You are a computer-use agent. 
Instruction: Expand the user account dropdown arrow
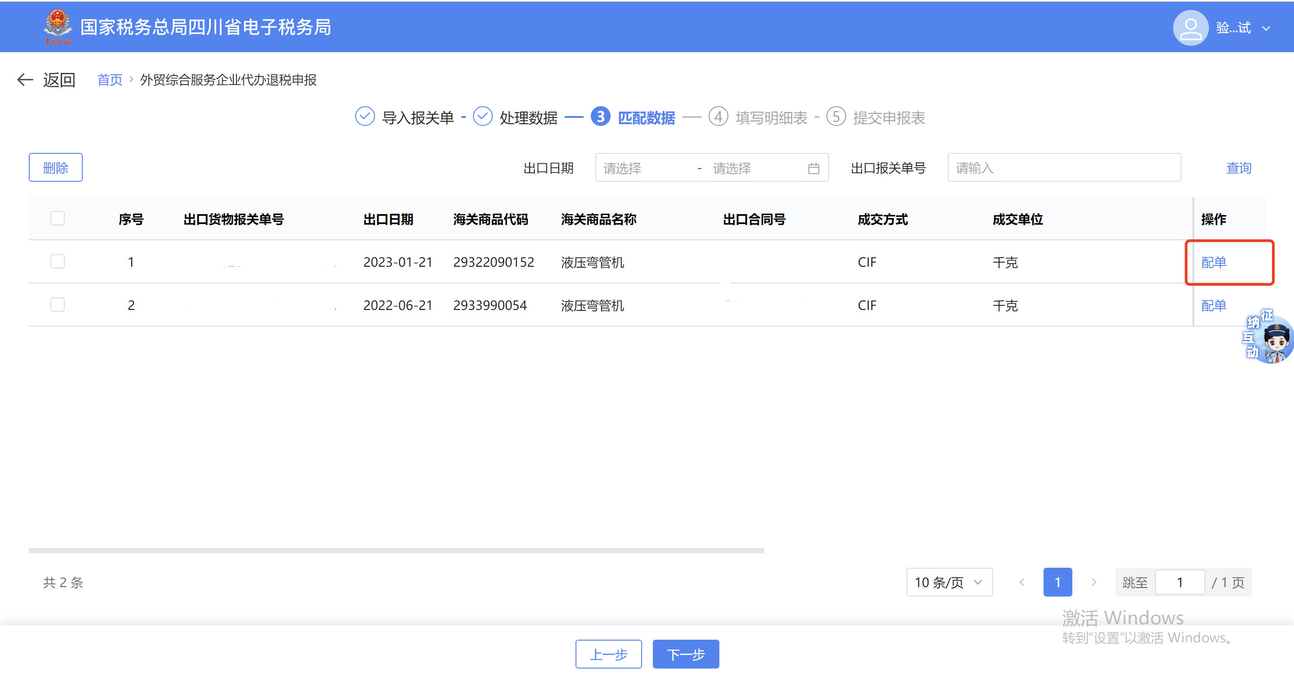[x=1266, y=29]
